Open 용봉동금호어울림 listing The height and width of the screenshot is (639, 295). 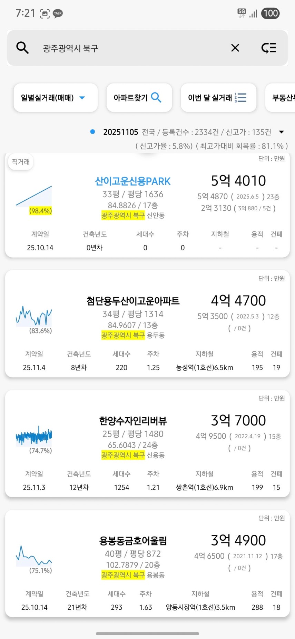[133, 541]
